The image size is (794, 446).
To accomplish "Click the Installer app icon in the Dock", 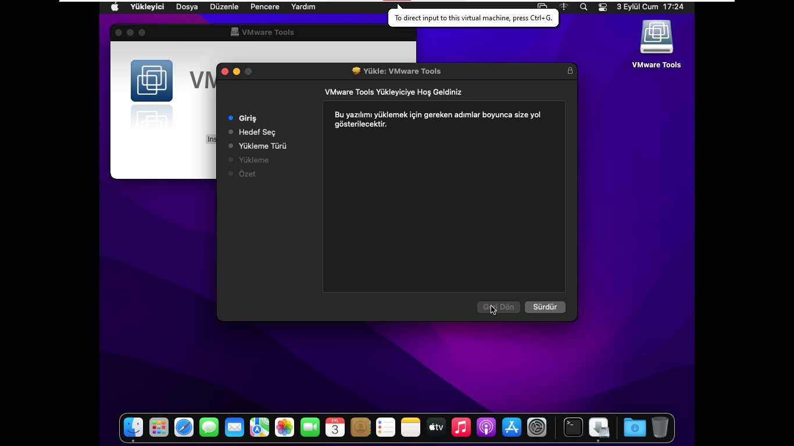I will 599,428.
